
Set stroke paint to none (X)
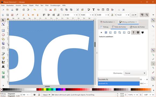pos(101,32)
